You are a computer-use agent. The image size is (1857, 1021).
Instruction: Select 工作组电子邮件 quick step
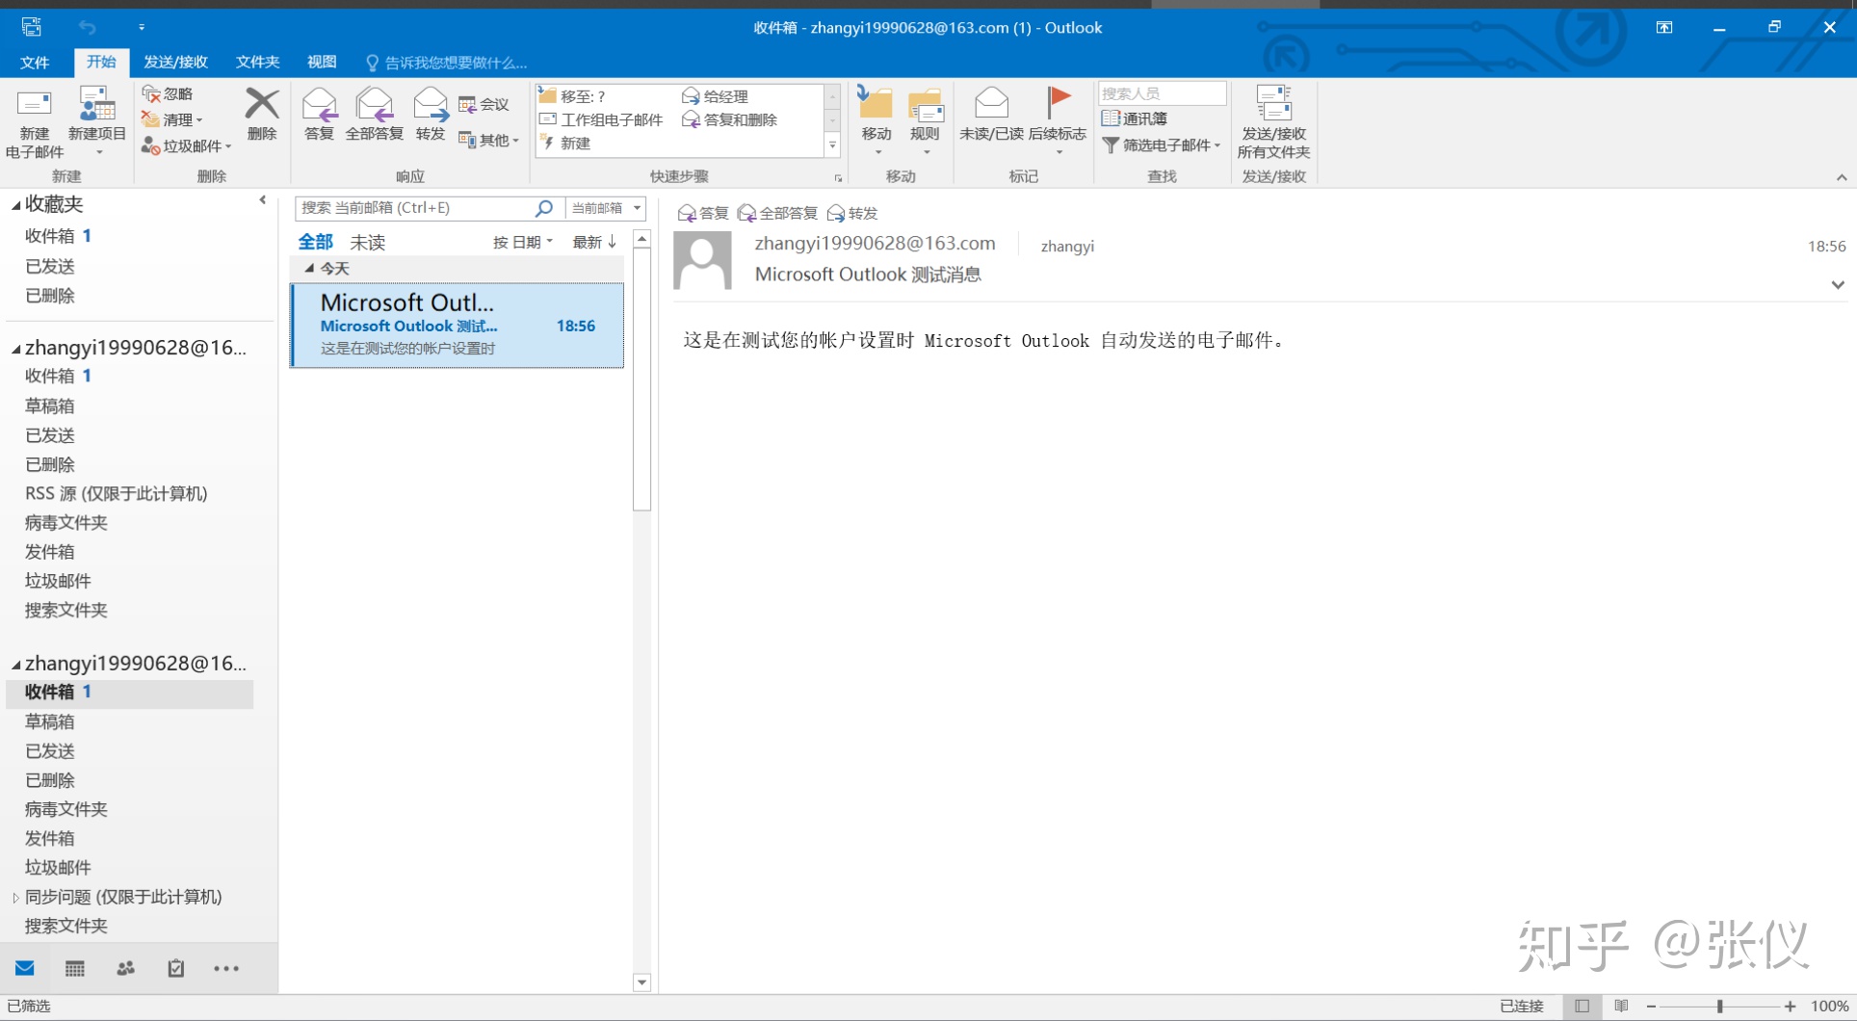tap(602, 119)
